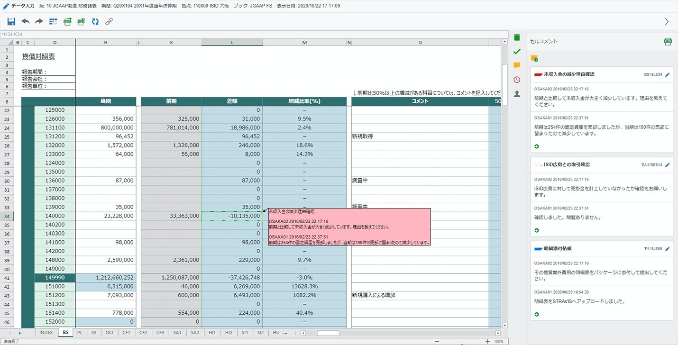Viewport: 678px width, 345px height.
Task: Refresh data with blue circular arrows
Action: click(x=95, y=21)
